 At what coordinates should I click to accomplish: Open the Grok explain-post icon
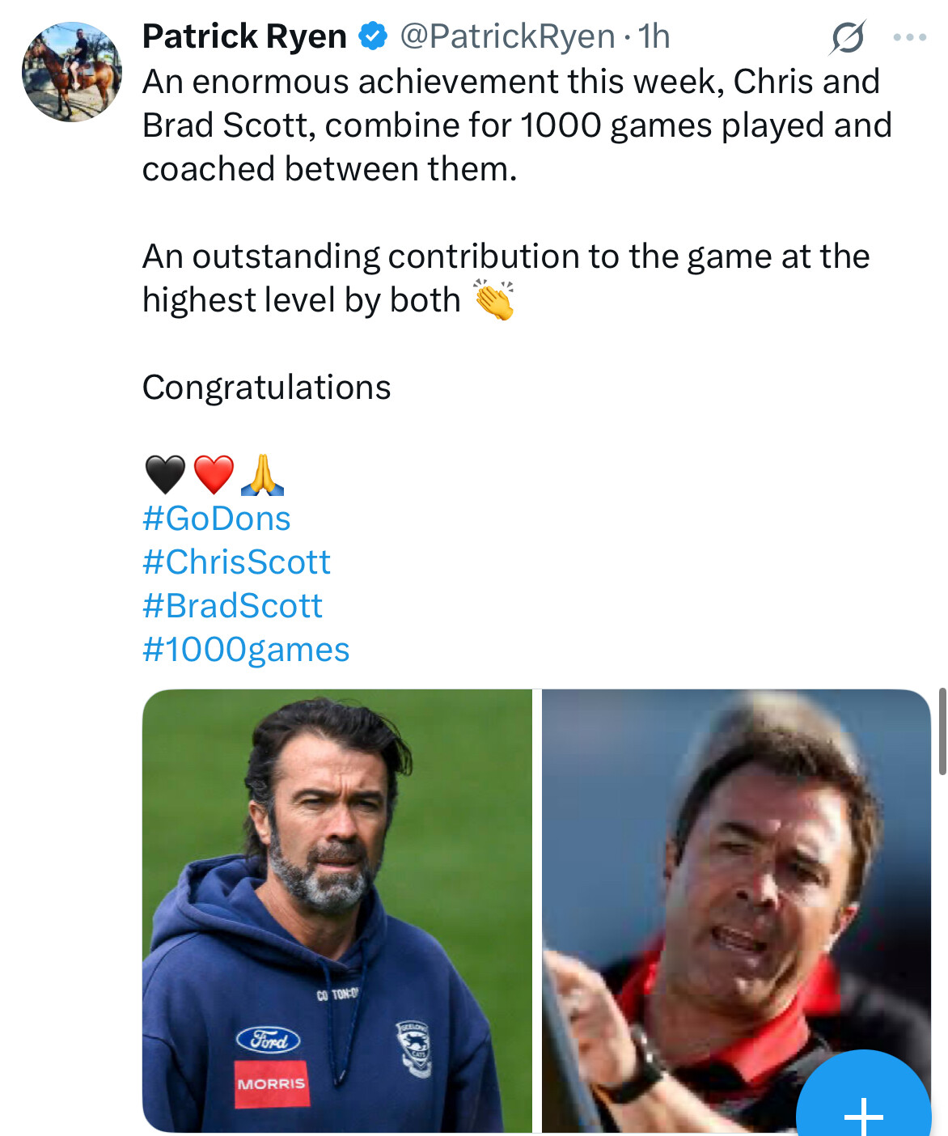[x=847, y=37]
